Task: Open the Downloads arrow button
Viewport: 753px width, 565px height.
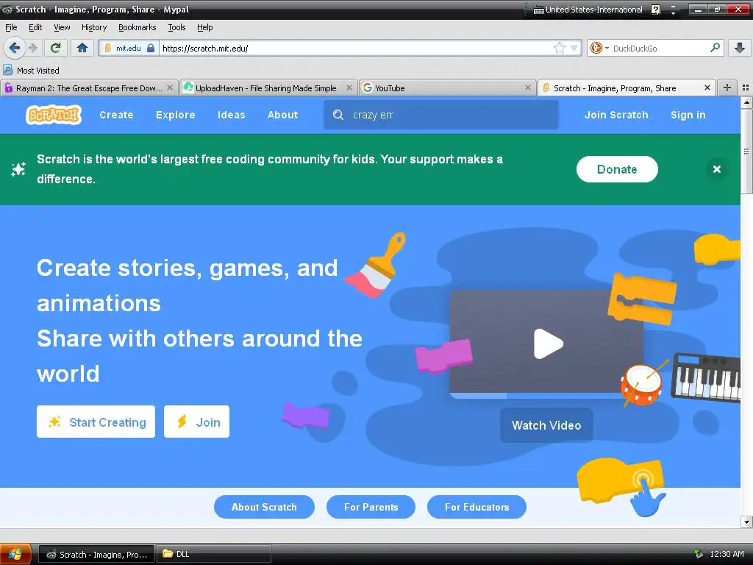Action: [x=740, y=48]
